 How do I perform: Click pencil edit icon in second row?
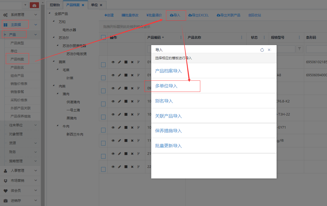[119, 75]
